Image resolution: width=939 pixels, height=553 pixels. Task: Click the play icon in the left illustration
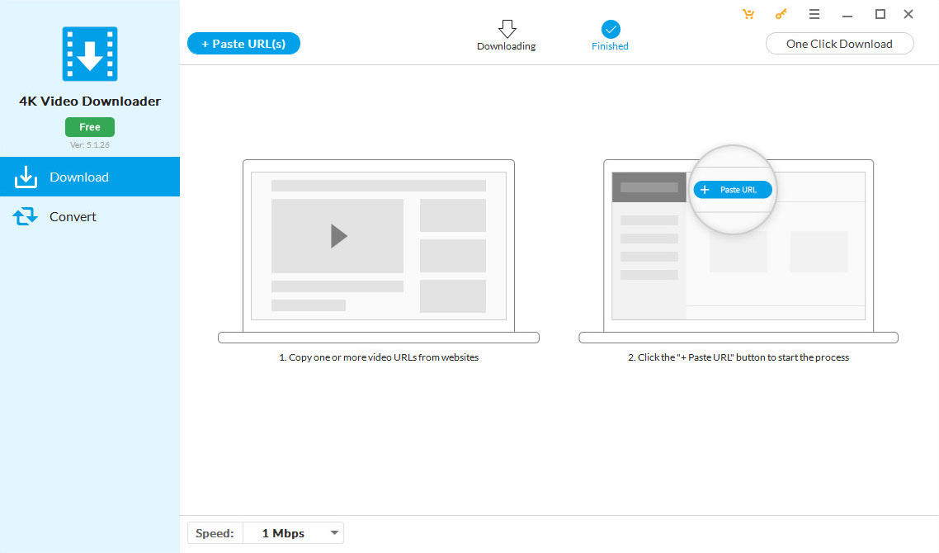tap(337, 235)
